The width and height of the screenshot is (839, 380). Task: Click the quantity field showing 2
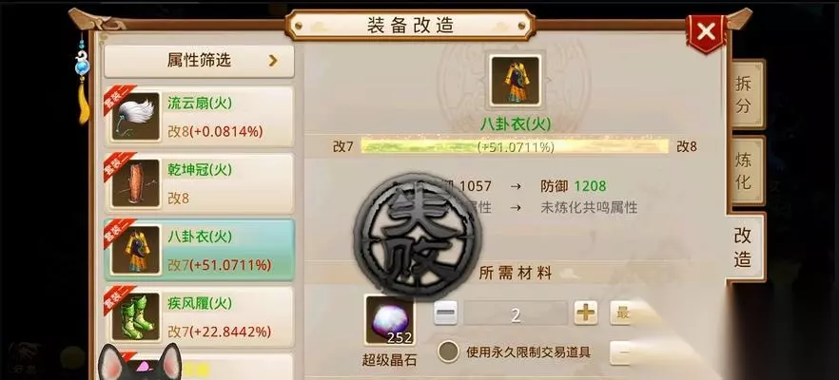(x=516, y=313)
